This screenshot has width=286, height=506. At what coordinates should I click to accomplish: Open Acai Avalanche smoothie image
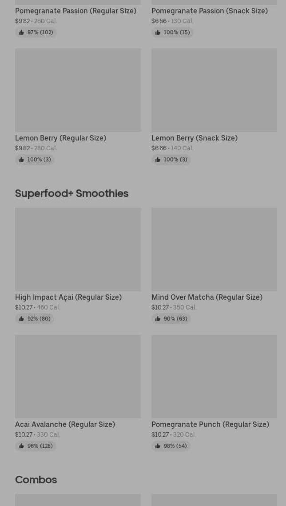78,376
